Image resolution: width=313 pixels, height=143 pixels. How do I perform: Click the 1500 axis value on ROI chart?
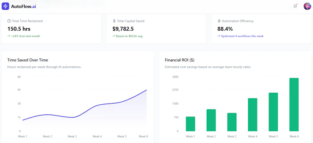175,104
